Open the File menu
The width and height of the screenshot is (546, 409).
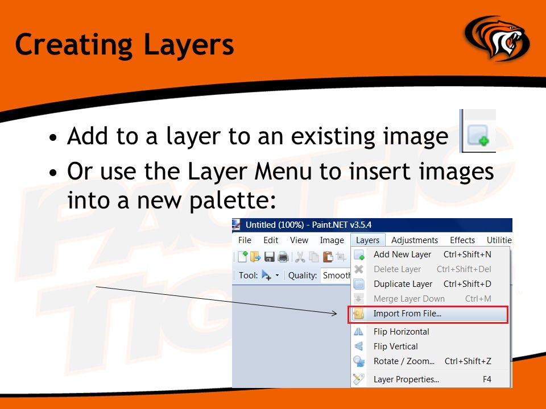pyautogui.click(x=245, y=240)
